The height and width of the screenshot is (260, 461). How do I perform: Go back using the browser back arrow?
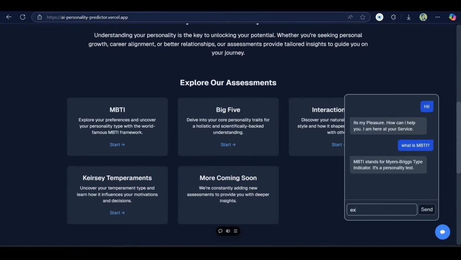tap(9, 17)
